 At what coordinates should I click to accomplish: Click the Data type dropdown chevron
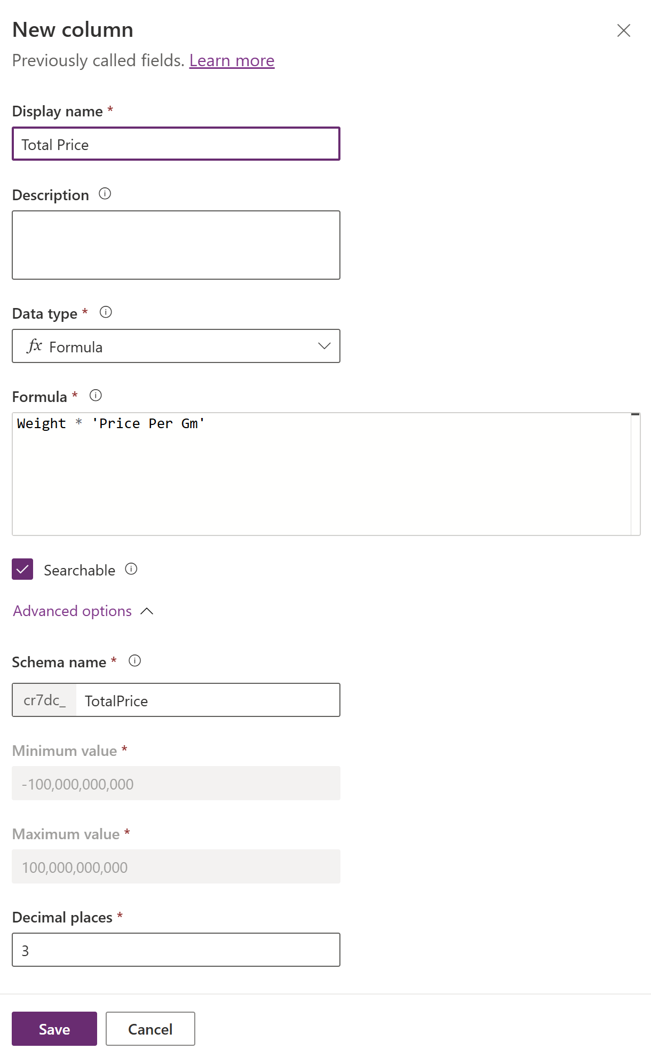coord(323,346)
